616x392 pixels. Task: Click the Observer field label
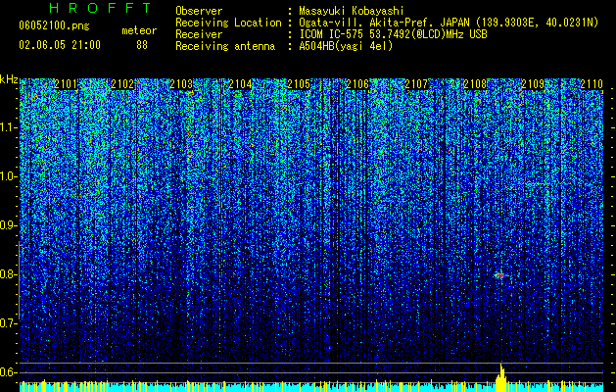pyautogui.click(x=199, y=11)
